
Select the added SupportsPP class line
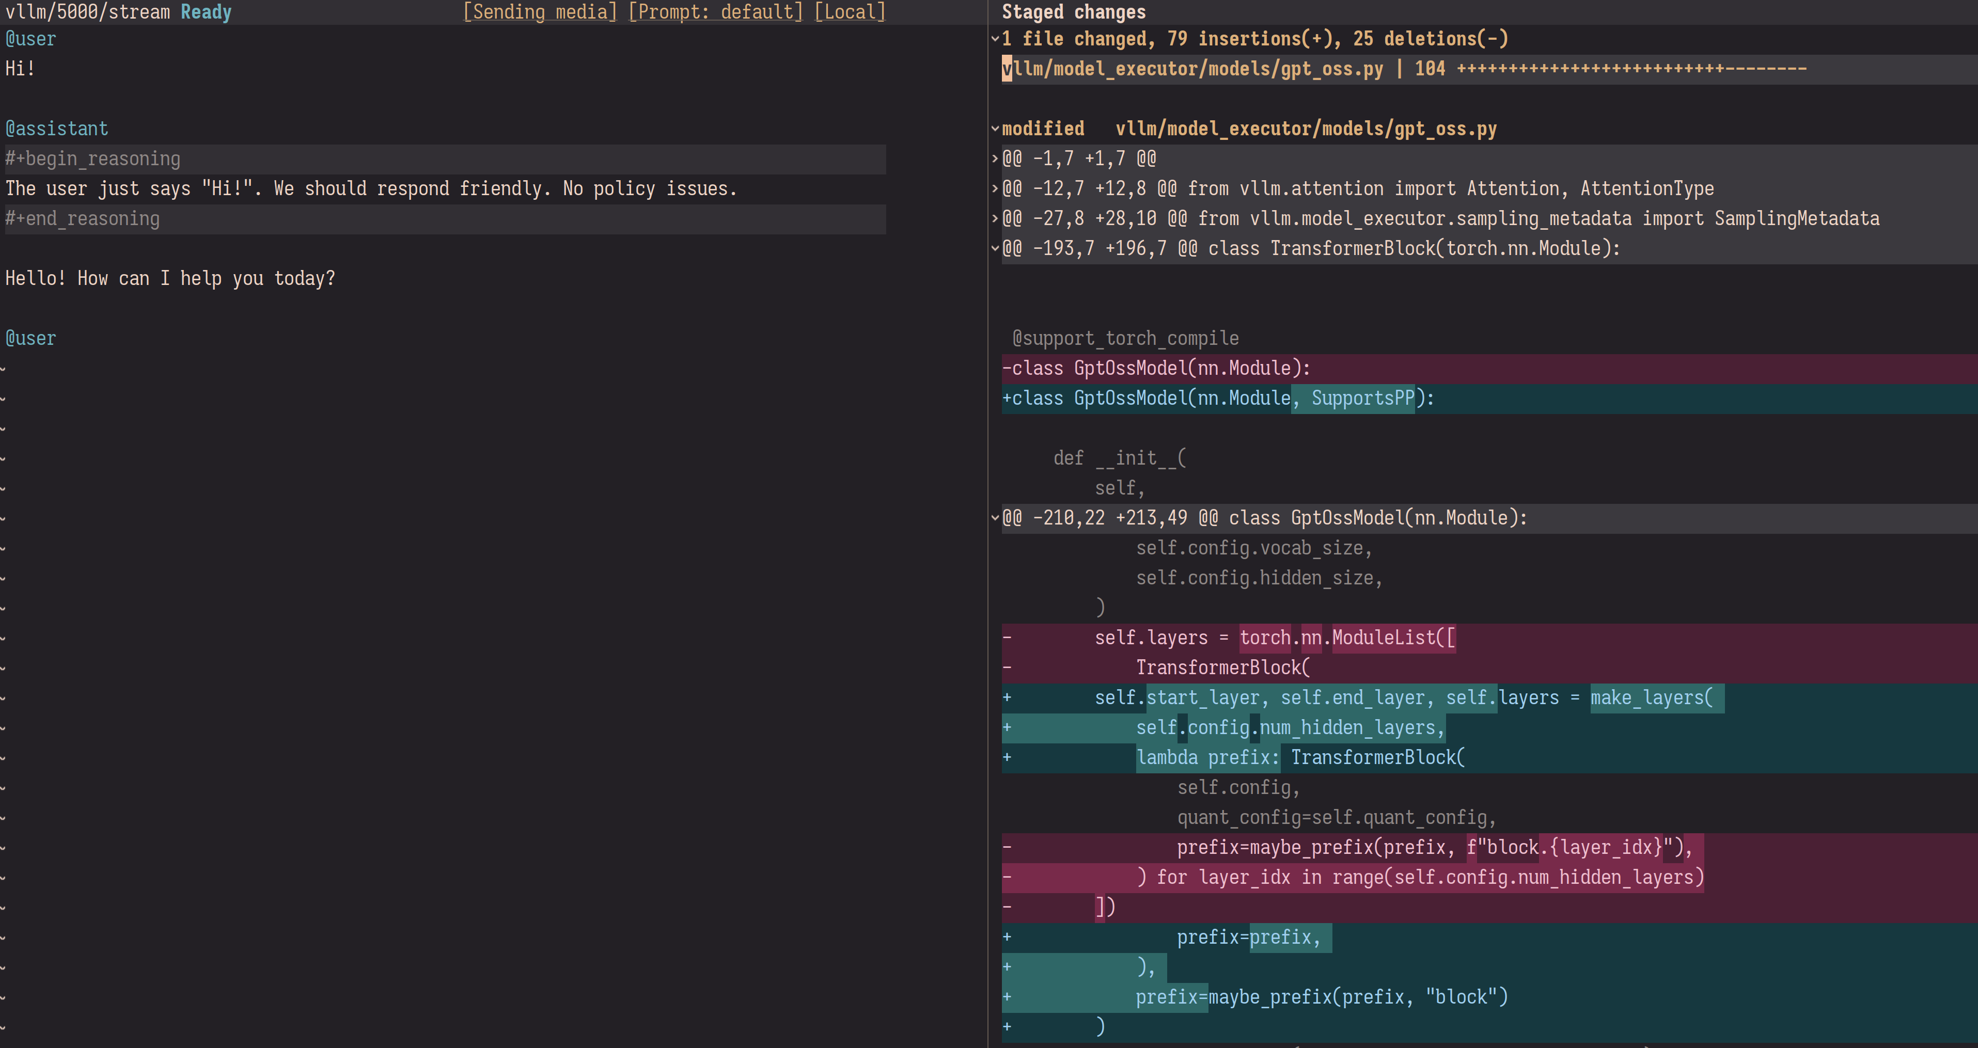pos(1218,399)
